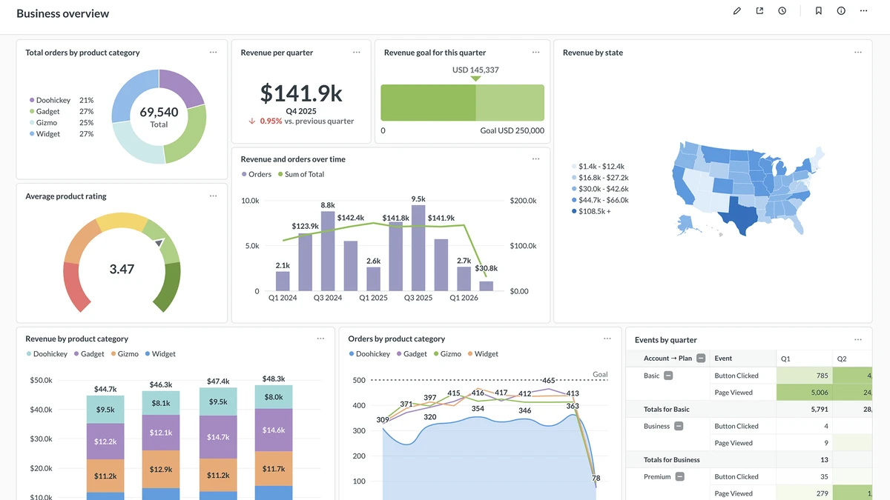Open the Revenue by state card menu
Image resolution: width=890 pixels, height=500 pixels.
coord(858,53)
